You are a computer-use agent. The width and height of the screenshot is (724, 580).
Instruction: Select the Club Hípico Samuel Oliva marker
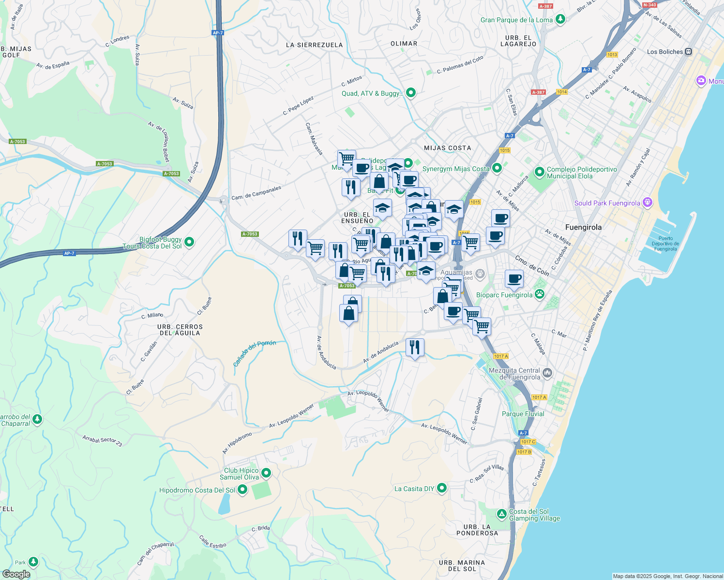pyautogui.click(x=265, y=473)
